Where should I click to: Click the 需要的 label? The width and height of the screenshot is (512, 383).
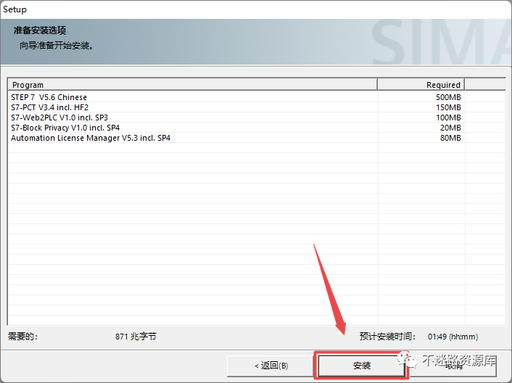[x=23, y=337]
